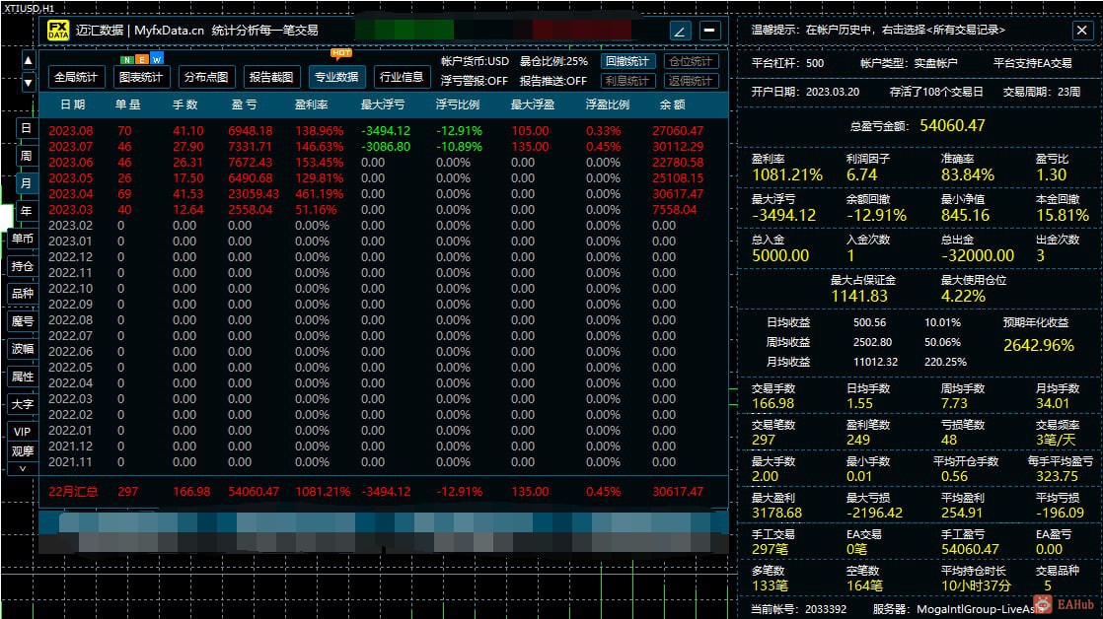Select the 周 period in sidebar
This screenshot has width=1103, height=619.
[x=26, y=156]
